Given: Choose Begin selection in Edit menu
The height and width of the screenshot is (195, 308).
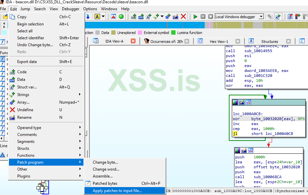Looking at the screenshot, I should pyautogui.click(x=46, y=24).
